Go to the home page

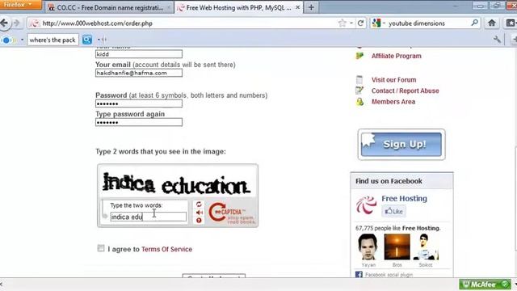(492, 23)
